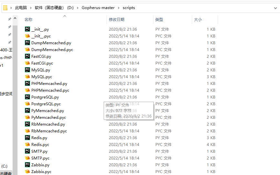Select the (C:) drive in sidebar
This screenshot has width=280, height=175.
4,166
